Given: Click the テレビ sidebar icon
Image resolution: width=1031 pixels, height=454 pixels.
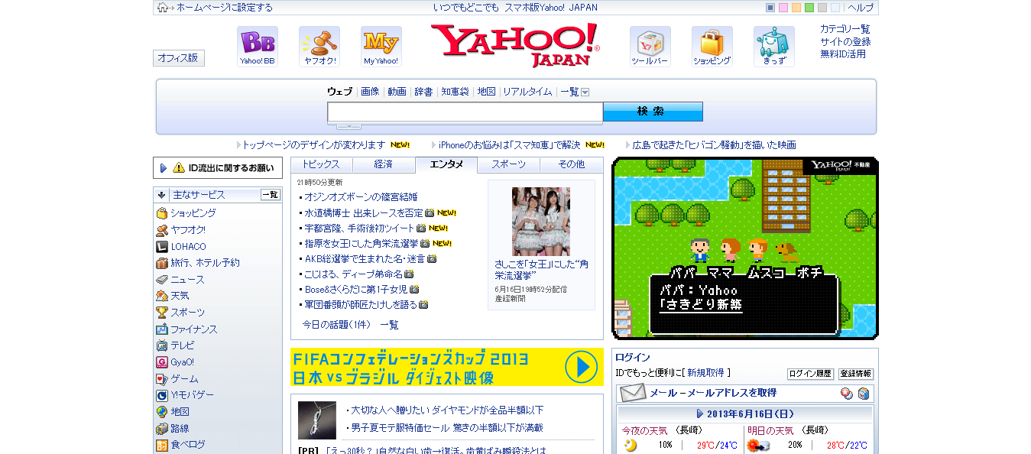Looking at the screenshot, I should pyautogui.click(x=162, y=345).
